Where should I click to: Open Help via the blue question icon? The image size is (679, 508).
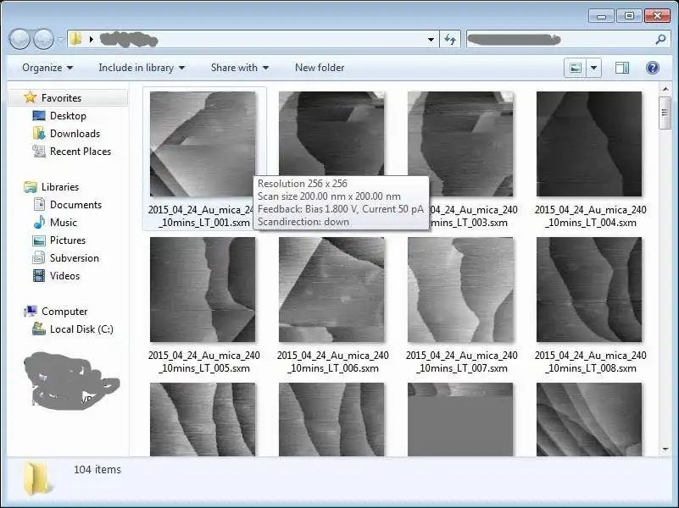pyautogui.click(x=652, y=68)
